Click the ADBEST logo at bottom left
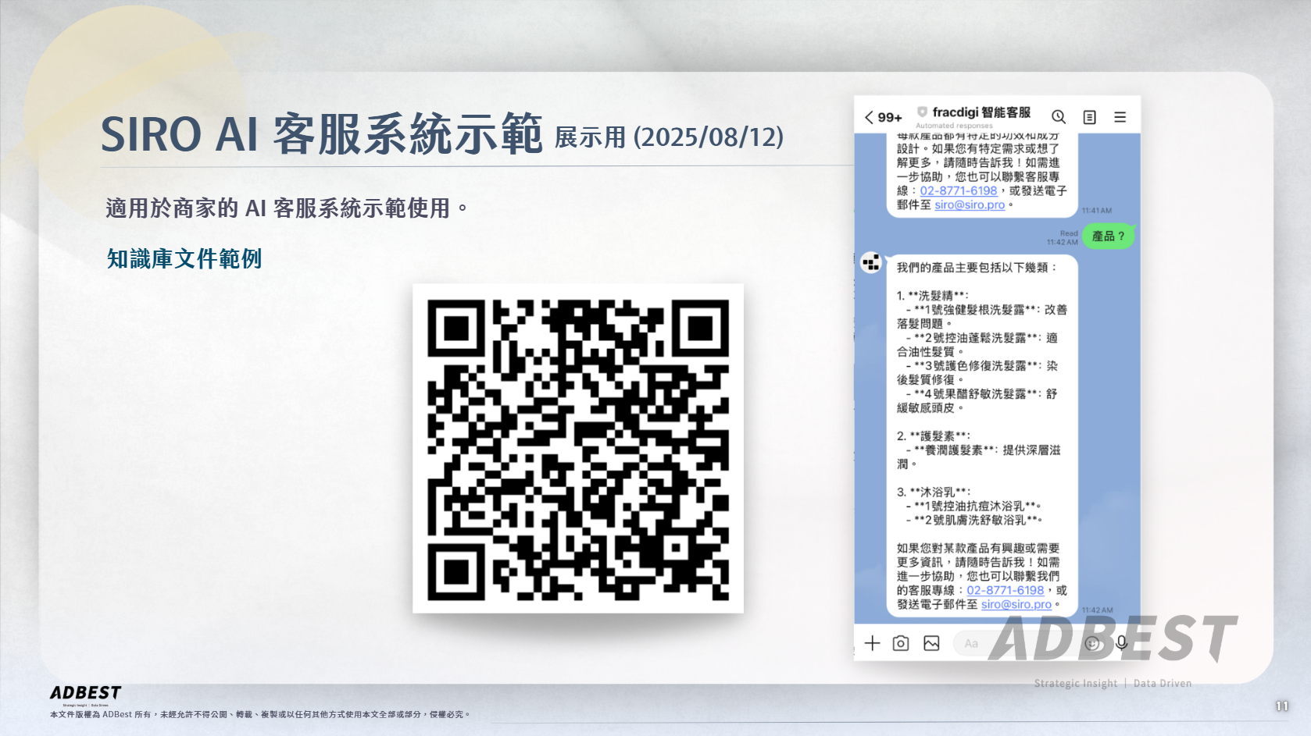The image size is (1311, 736). (x=85, y=693)
